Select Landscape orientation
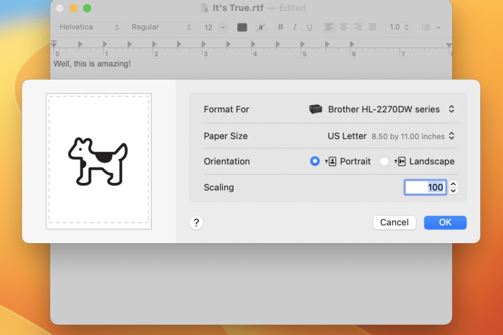Screen dimensions: 503x335 tap(384, 161)
